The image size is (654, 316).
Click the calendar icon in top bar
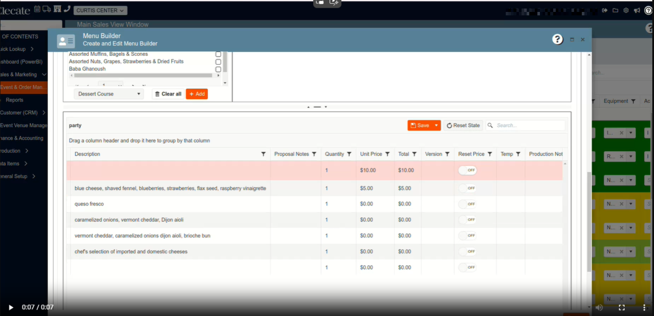click(37, 9)
